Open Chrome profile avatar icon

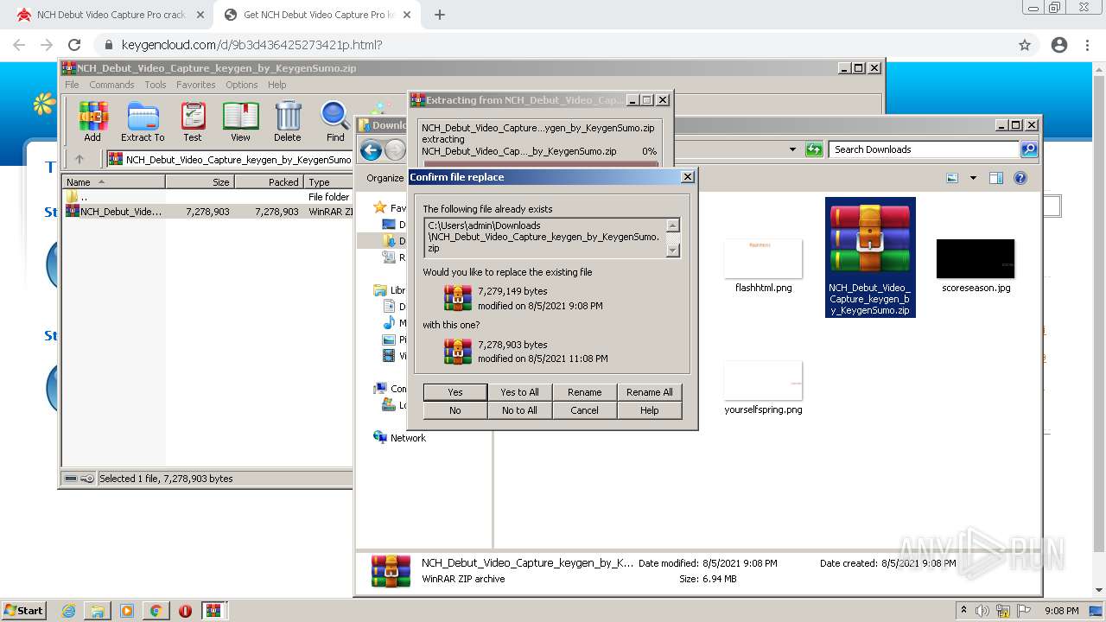point(1059,45)
